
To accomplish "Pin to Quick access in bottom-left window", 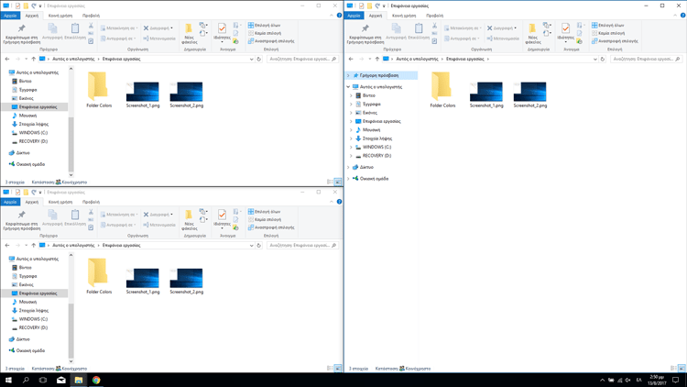I will [21, 220].
